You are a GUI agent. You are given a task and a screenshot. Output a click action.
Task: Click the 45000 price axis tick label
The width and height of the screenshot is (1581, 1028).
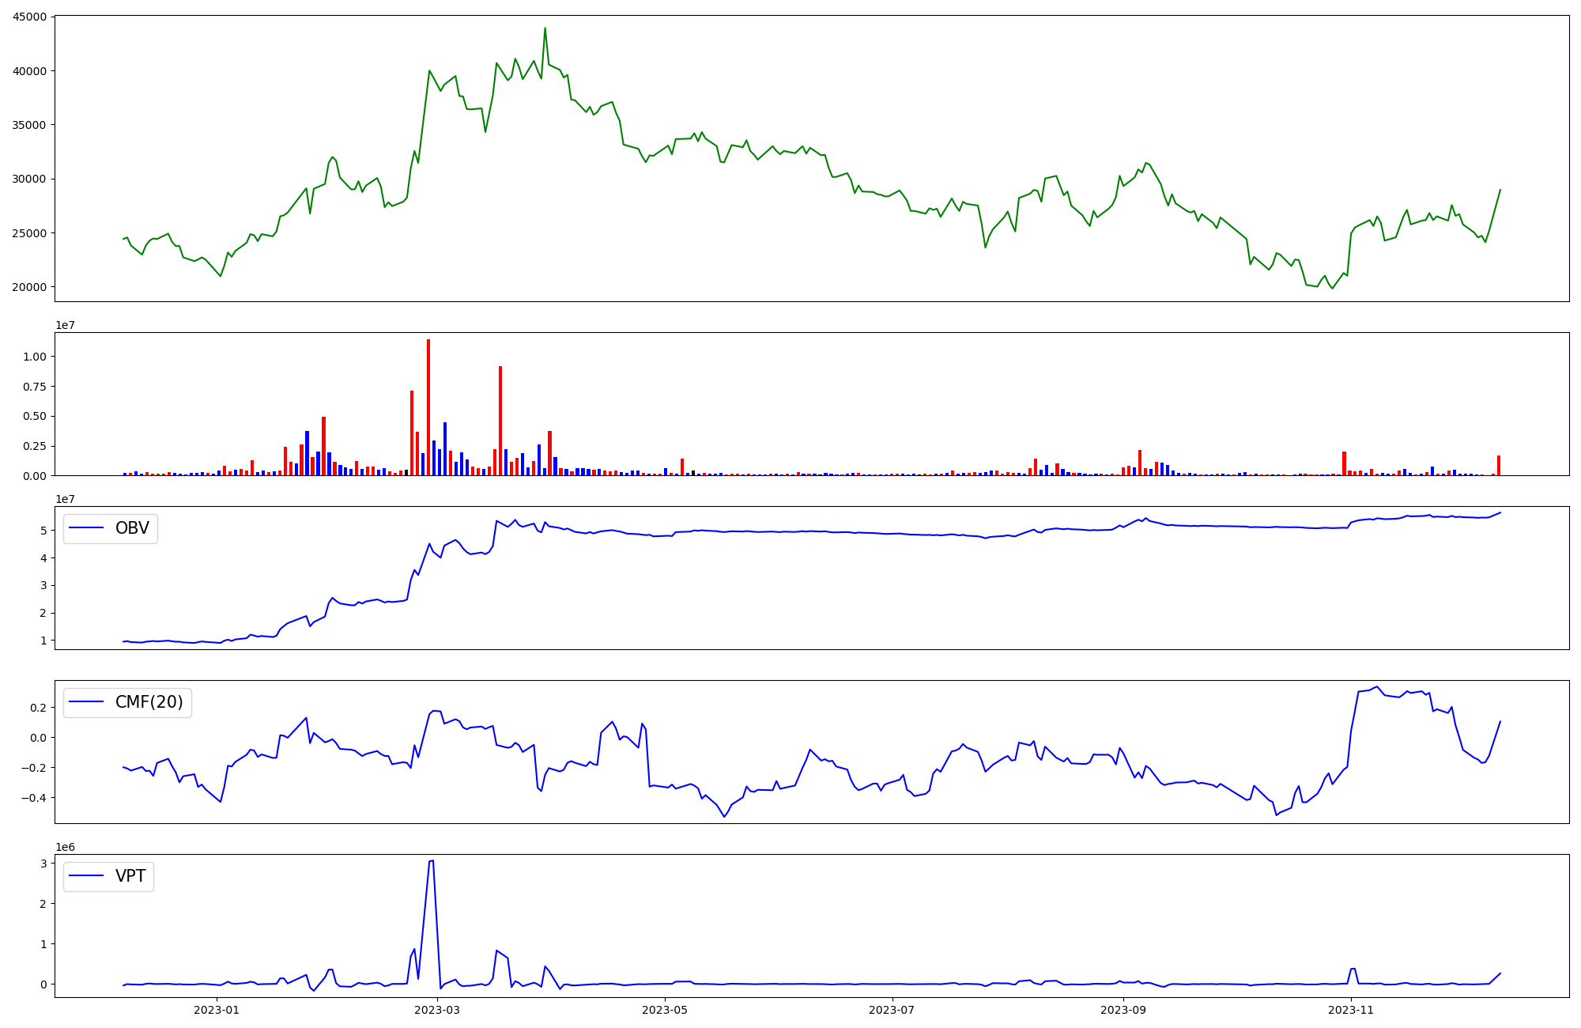[x=29, y=17]
